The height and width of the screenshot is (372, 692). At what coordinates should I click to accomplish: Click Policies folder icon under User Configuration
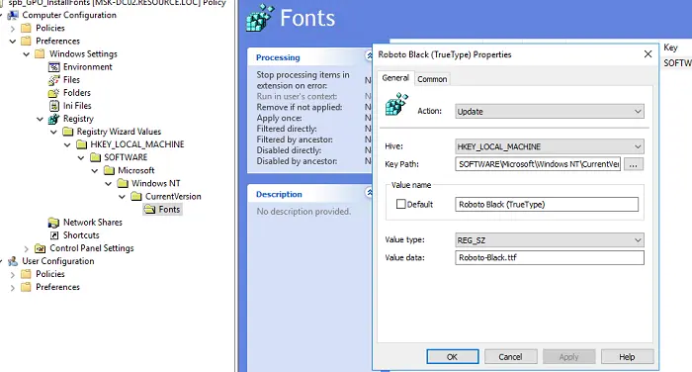coord(27,274)
